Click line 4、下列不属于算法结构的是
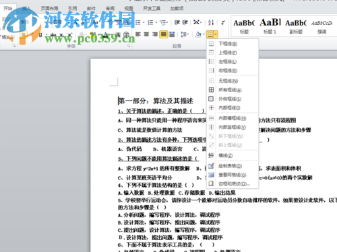337x252 pixels. click(156, 185)
